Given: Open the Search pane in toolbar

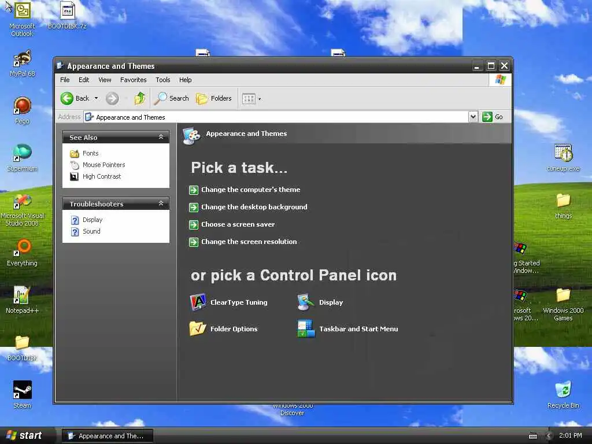Looking at the screenshot, I should click(x=171, y=98).
